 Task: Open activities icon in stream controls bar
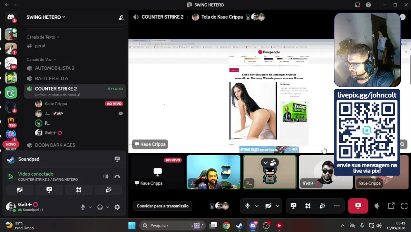(x=308, y=206)
